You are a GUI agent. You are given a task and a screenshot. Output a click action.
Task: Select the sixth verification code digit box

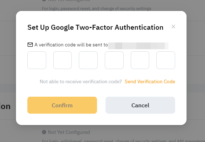coord(166,60)
